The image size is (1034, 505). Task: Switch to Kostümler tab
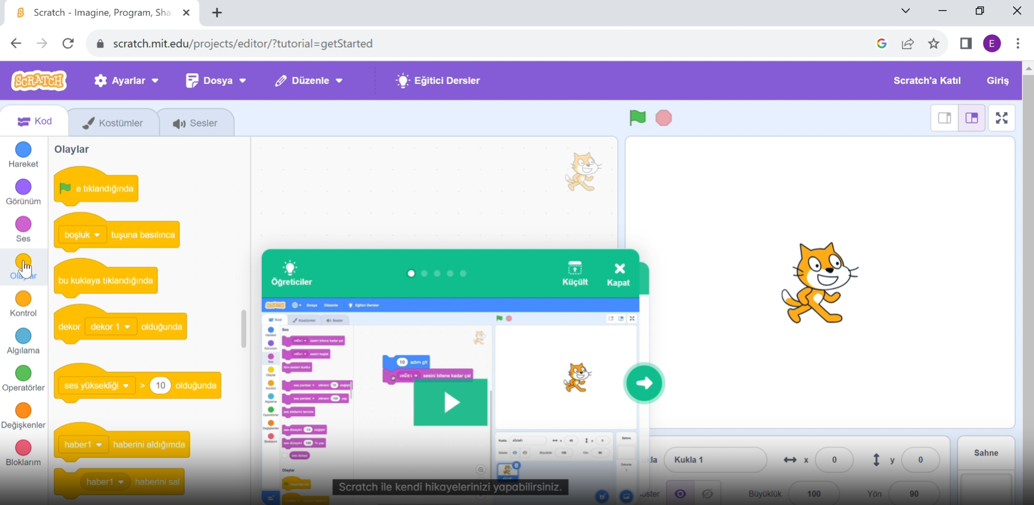click(x=113, y=123)
